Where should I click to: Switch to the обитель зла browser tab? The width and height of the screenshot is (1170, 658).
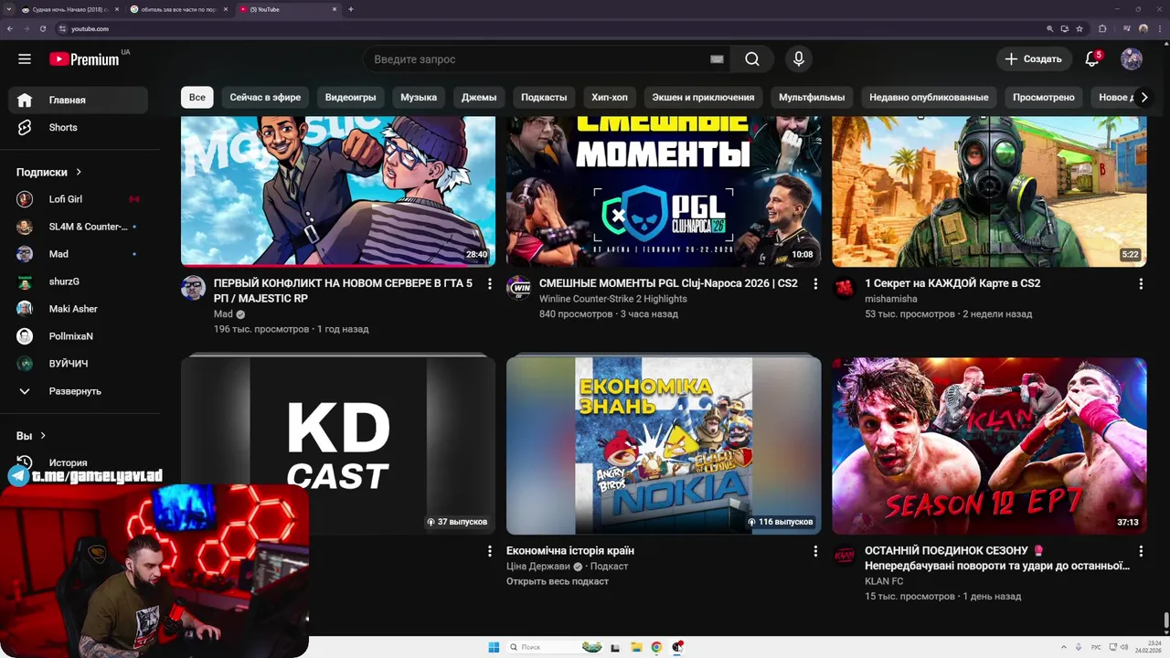pos(178,9)
